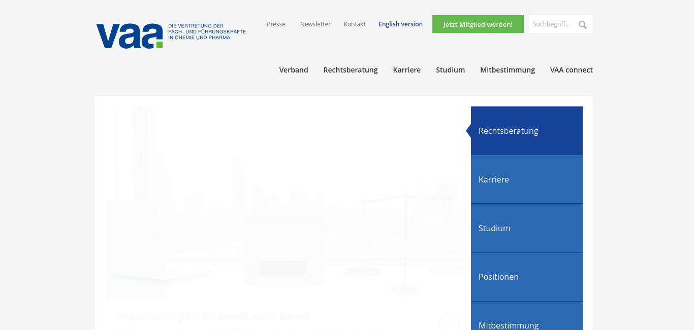The image size is (694, 330).
Task: Go to the Kontakt page
Action: point(355,24)
